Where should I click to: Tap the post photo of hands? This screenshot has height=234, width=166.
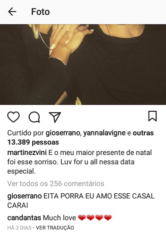click(83, 64)
